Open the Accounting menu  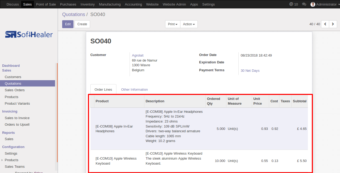tap(133, 4)
